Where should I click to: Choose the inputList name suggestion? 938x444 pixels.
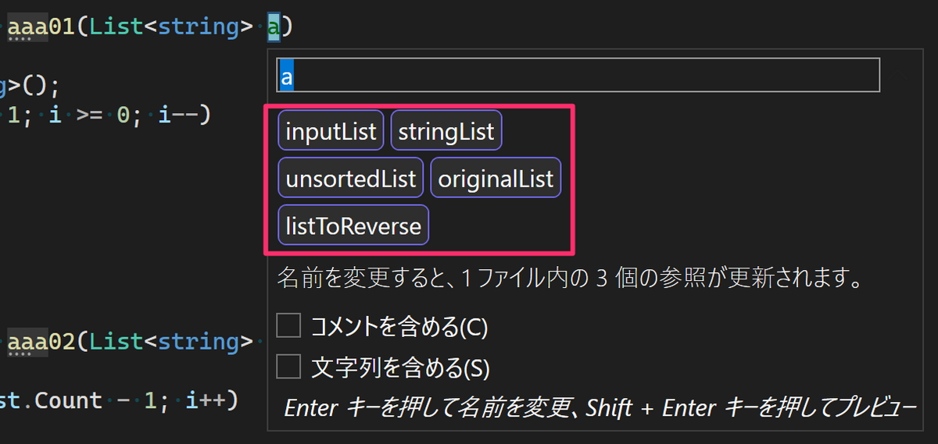tap(331, 131)
